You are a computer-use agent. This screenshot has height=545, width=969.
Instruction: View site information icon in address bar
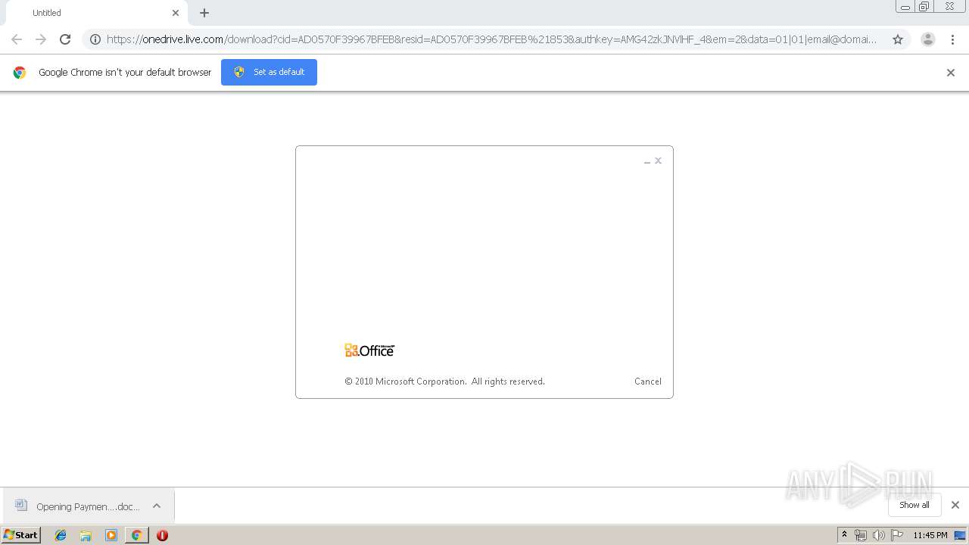tap(95, 39)
